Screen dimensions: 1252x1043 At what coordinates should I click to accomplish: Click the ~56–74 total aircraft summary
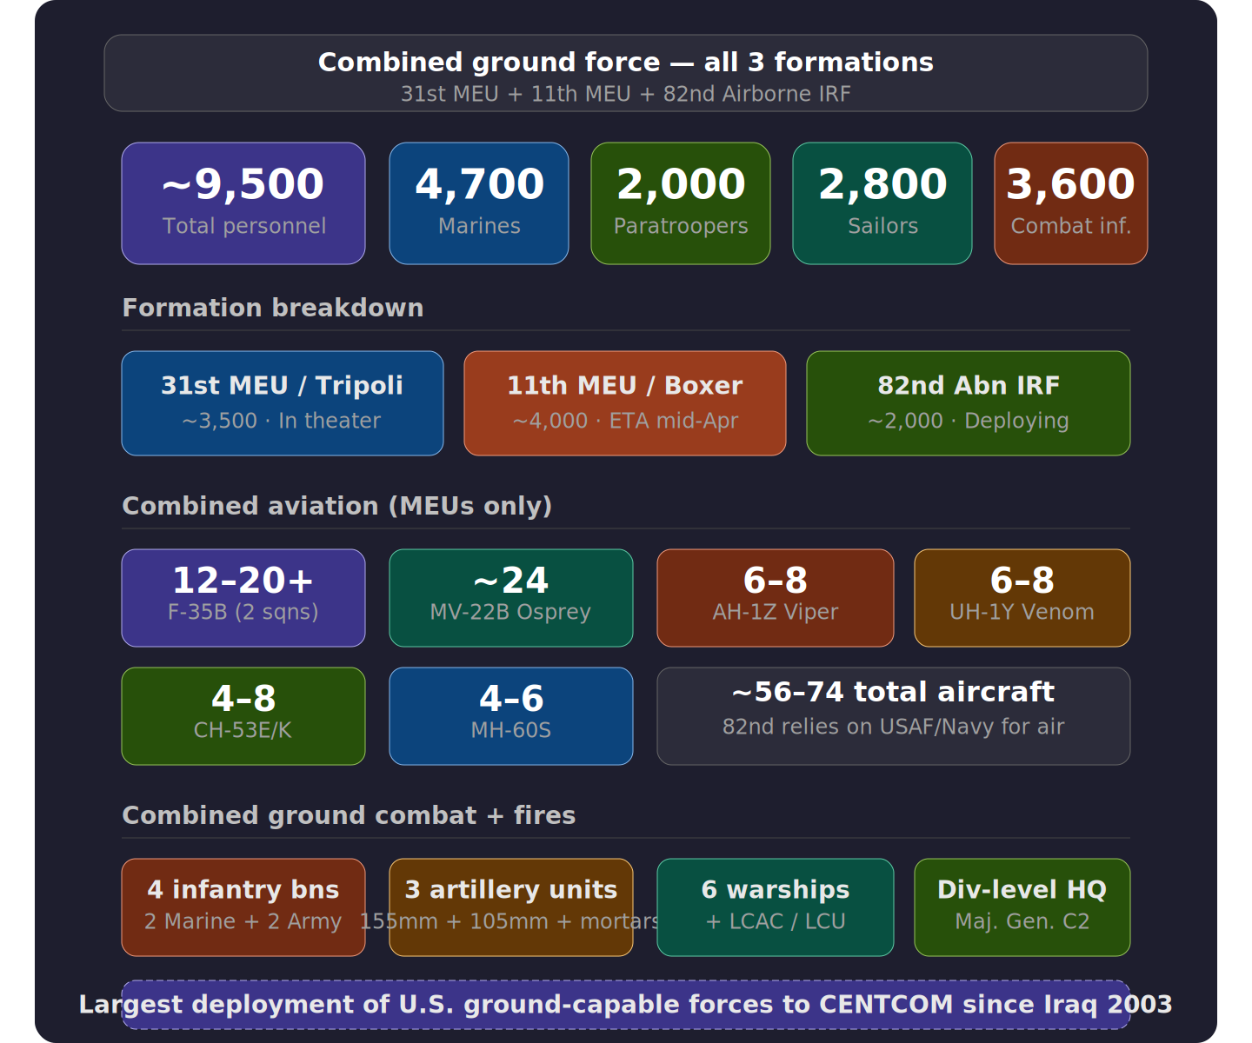point(894,716)
